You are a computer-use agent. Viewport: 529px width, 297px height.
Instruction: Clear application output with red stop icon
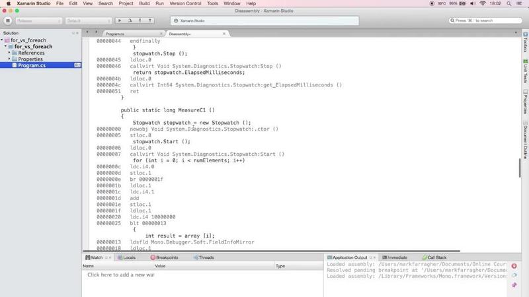pos(514,266)
